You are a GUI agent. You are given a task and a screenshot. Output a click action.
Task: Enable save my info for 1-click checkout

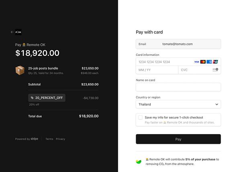(x=140, y=117)
